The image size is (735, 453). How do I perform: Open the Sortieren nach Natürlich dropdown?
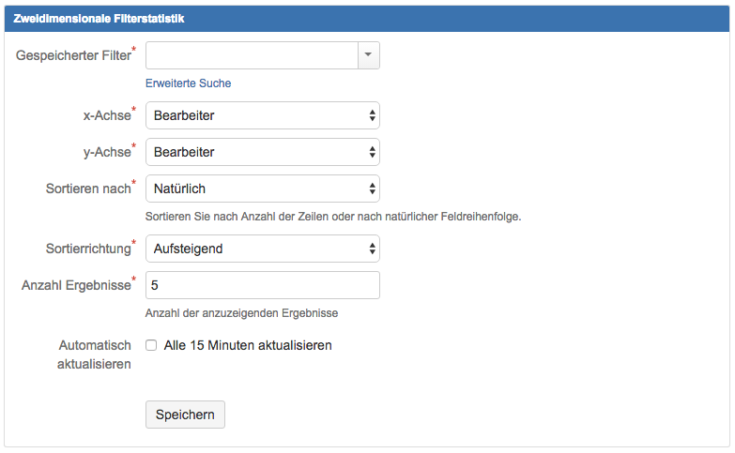[x=263, y=189]
